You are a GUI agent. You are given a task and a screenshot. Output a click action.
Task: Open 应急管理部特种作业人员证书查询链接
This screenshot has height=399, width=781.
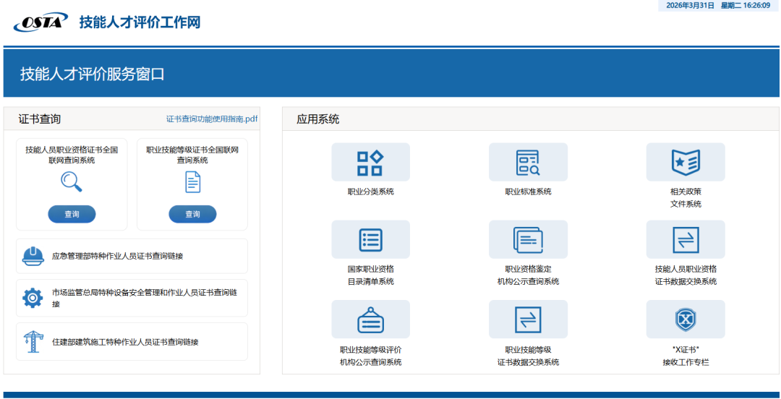click(117, 256)
